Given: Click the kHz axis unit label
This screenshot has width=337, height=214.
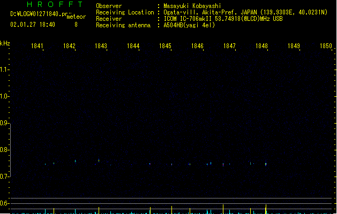Looking at the screenshot, I should [x=5, y=43].
